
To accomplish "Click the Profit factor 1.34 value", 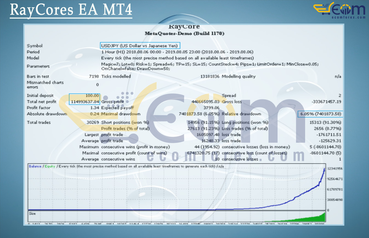I will (94, 108).
